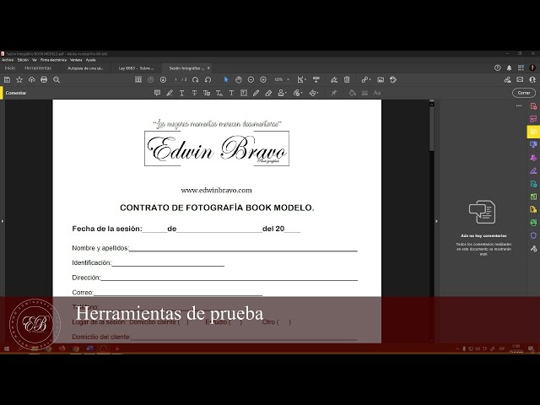This screenshot has height=405, width=540.
Task: Switch to the Herramientas tab
Action: point(38,68)
